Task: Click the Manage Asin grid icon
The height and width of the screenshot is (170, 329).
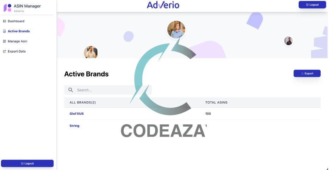Action: point(5,41)
